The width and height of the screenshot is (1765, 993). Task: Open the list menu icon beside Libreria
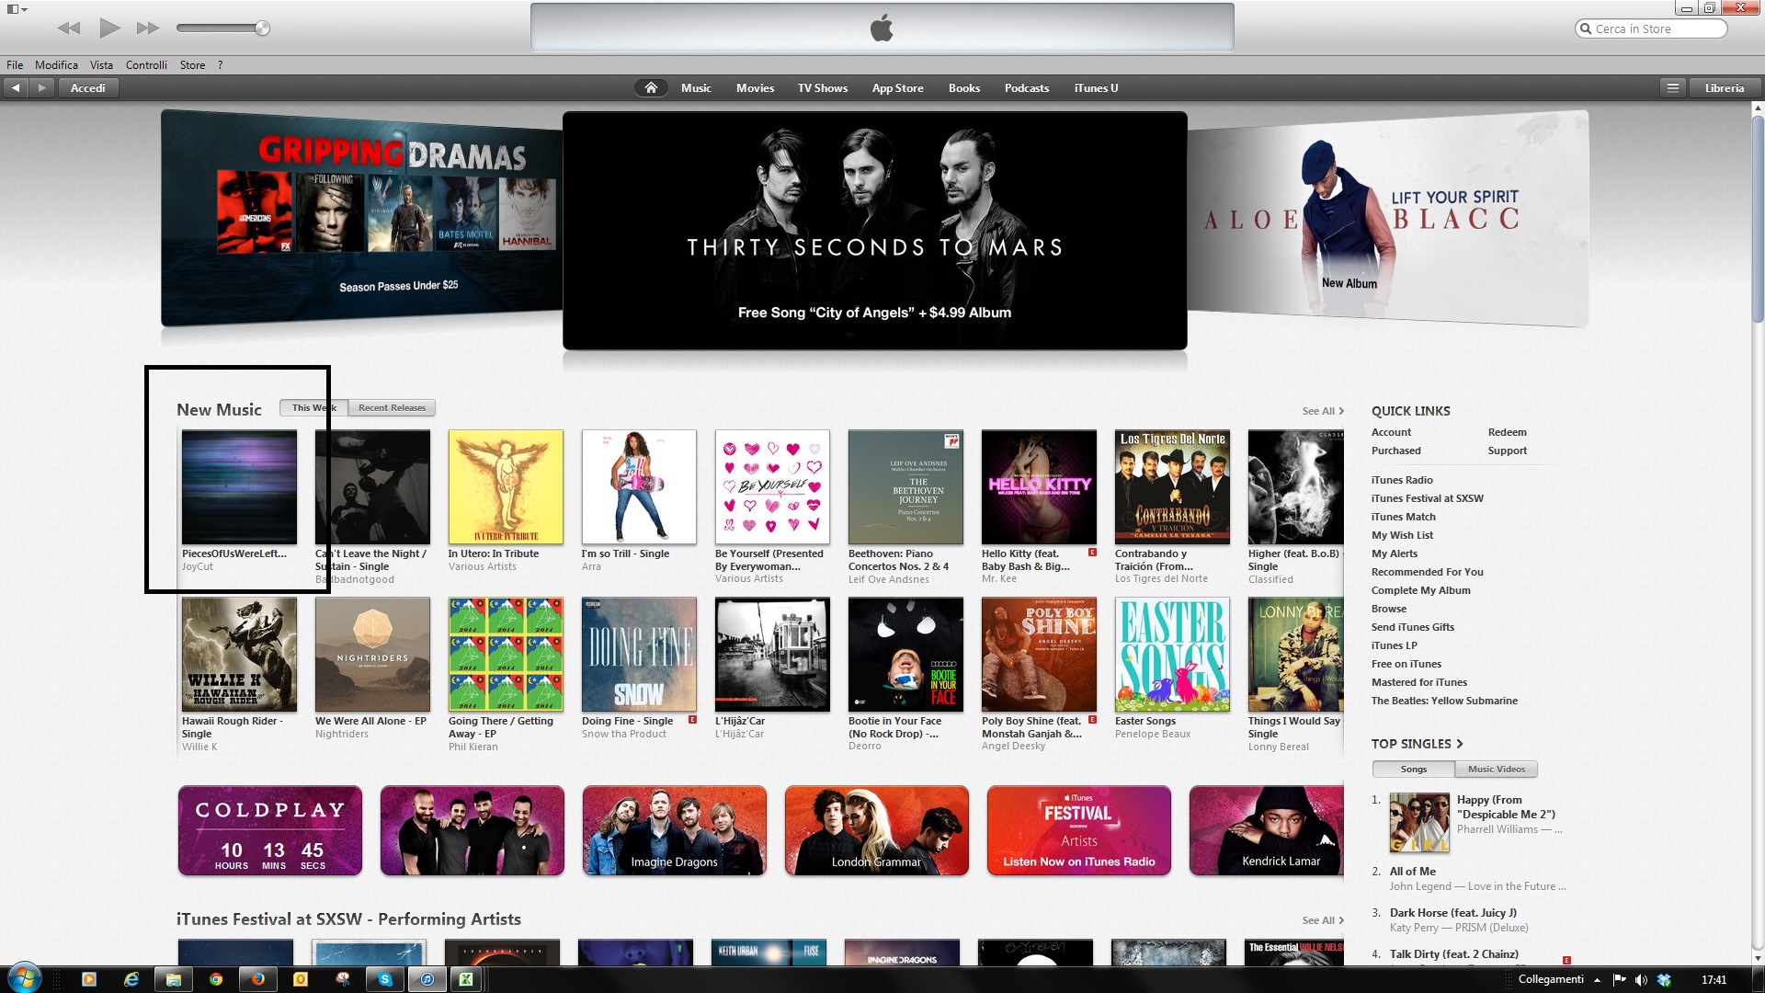click(1672, 88)
